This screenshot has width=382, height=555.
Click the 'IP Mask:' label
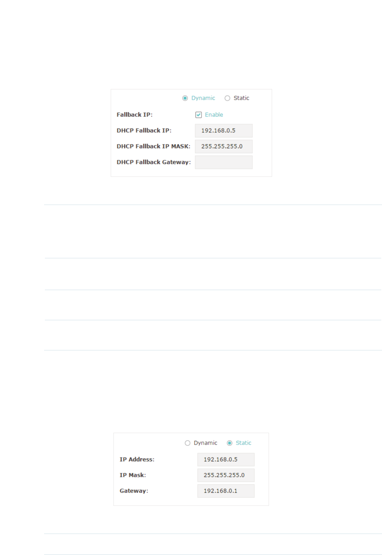(x=133, y=475)
